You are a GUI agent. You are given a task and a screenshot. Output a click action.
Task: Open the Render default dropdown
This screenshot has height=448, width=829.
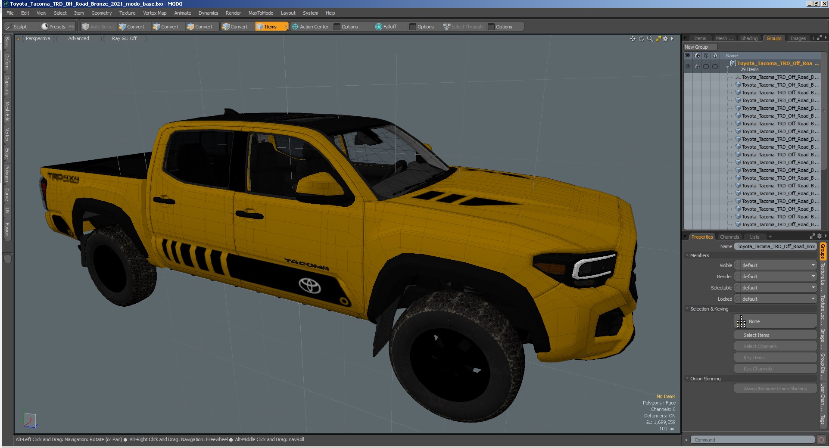(778, 277)
